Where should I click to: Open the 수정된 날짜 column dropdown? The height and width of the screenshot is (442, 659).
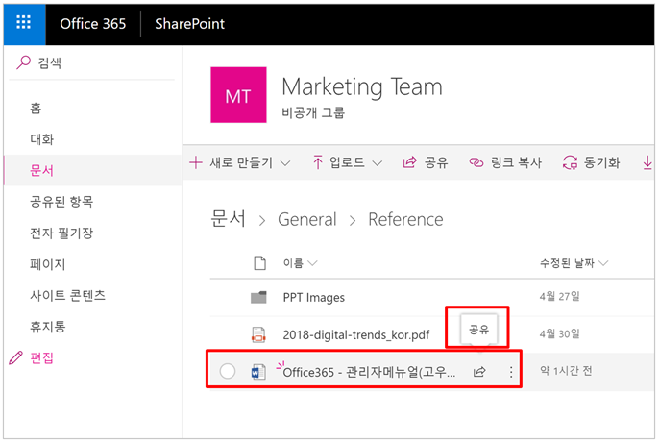pos(574,263)
